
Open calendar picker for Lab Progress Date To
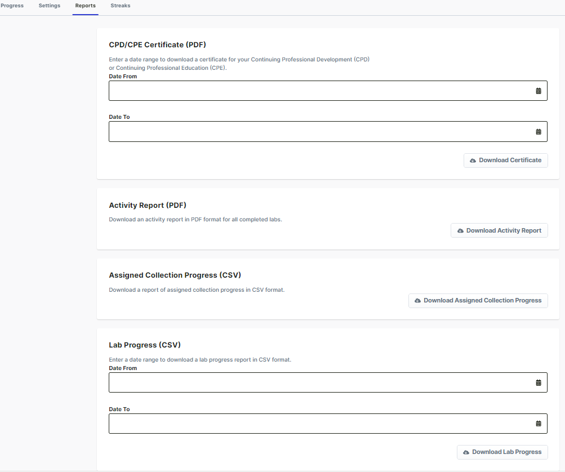tap(538, 424)
